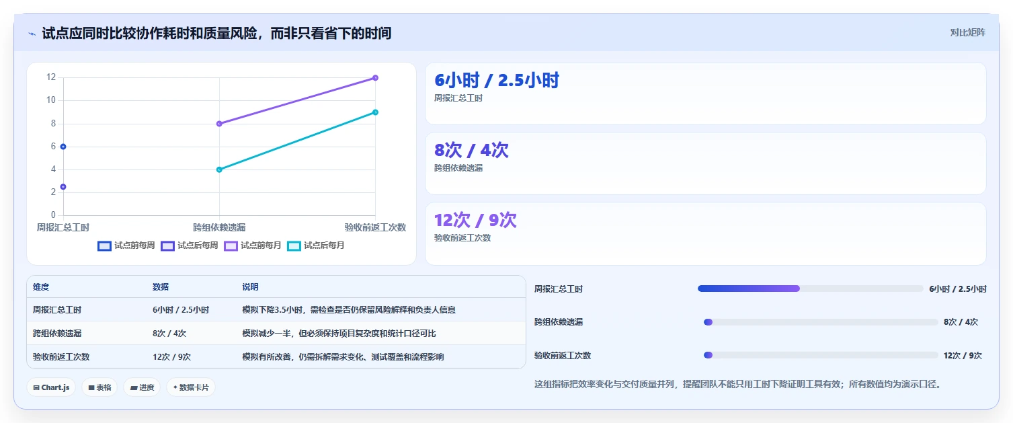Click the teal line point at value 9
1013x423 pixels.
[375, 112]
